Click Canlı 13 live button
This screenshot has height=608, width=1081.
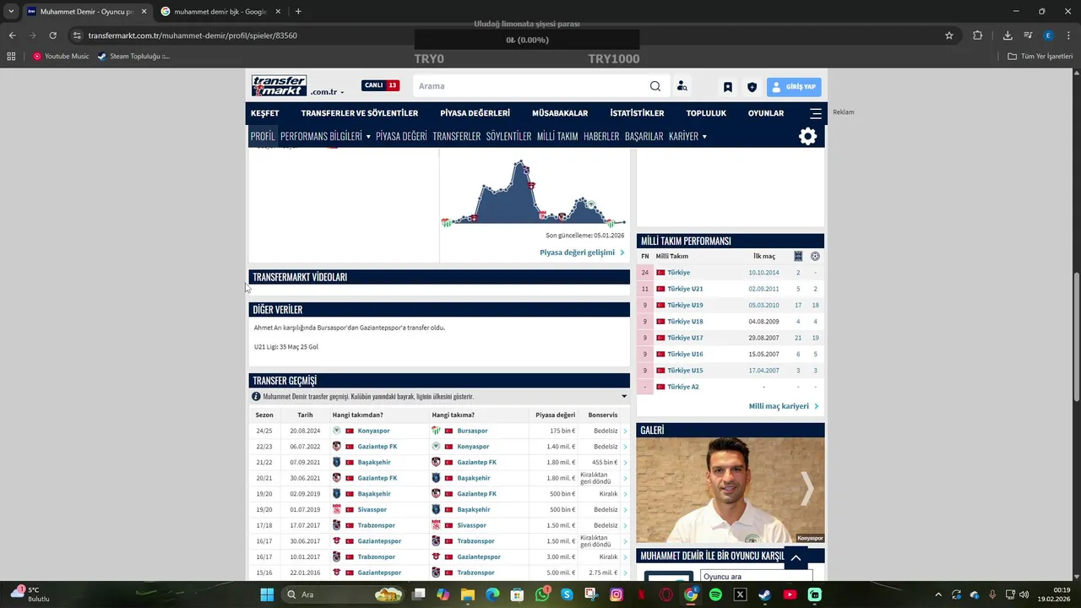381,85
